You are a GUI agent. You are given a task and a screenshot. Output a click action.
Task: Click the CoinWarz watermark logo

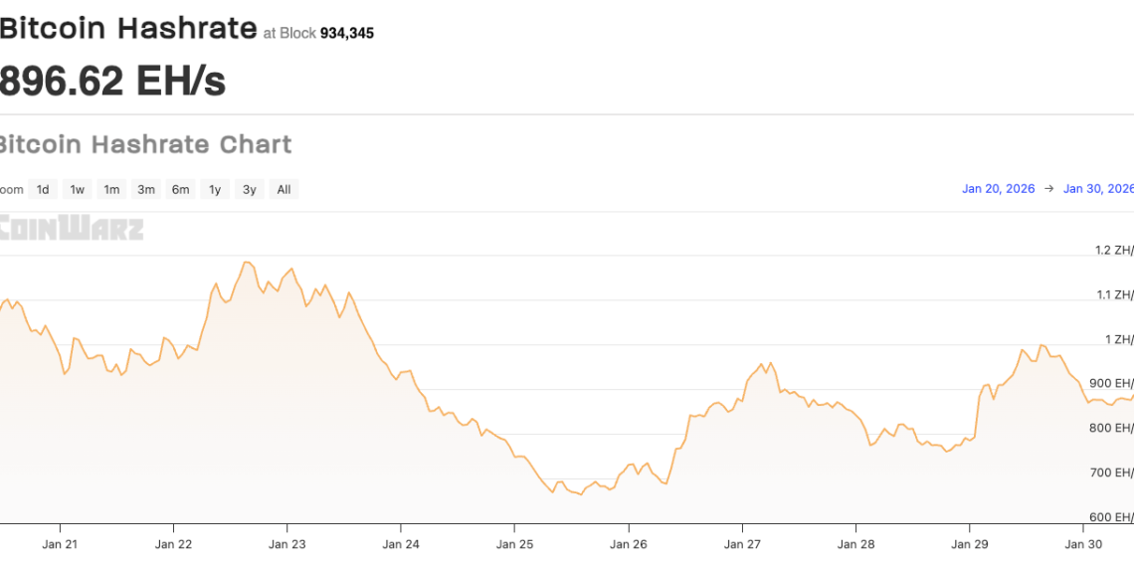pyautogui.click(x=72, y=228)
